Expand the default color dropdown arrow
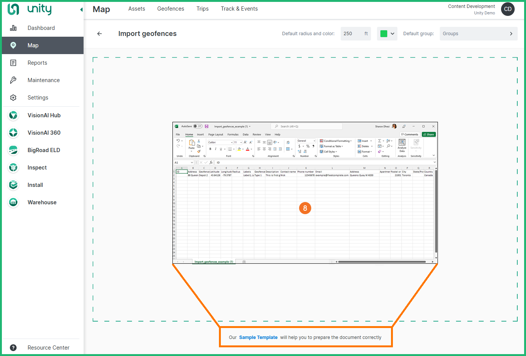Viewport: 526px width, 356px height. tap(393, 34)
